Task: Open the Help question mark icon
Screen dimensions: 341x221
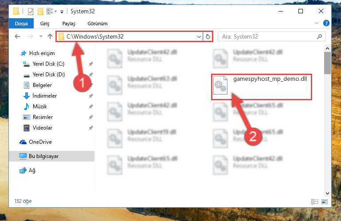Action: tap(326, 23)
